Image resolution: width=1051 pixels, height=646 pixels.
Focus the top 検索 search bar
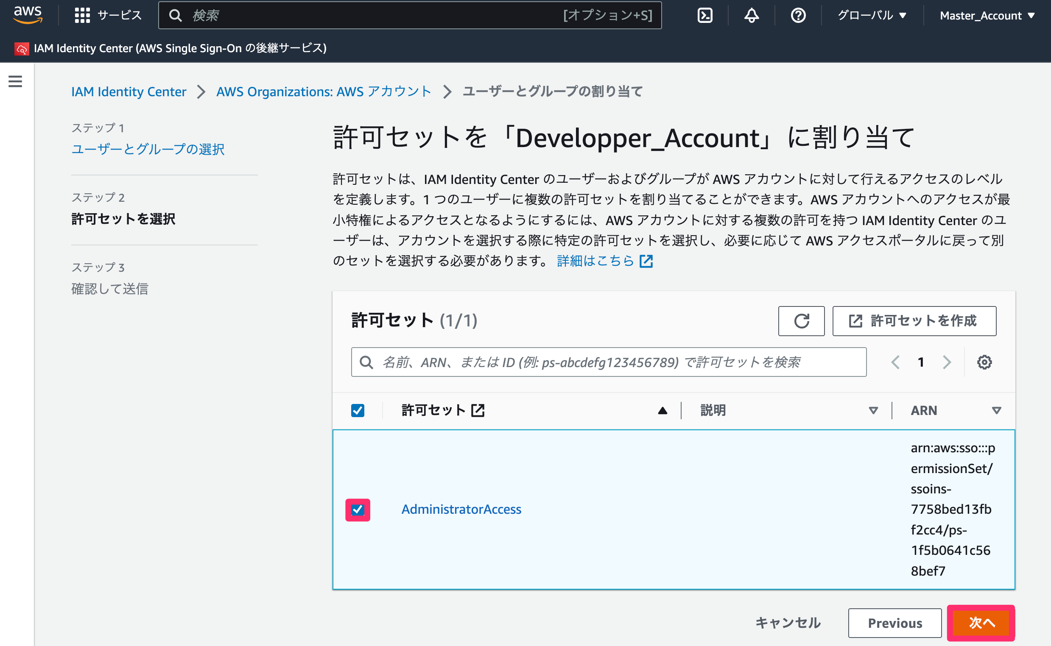pos(409,15)
